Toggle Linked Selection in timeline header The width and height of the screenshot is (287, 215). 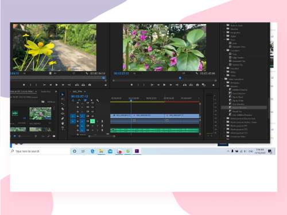click(86, 100)
